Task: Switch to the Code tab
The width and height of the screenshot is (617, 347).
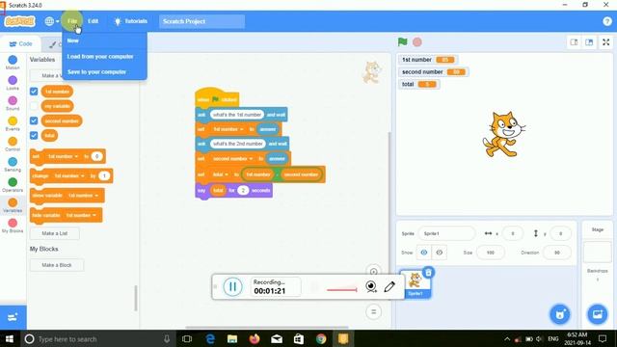Action: click(20, 43)
